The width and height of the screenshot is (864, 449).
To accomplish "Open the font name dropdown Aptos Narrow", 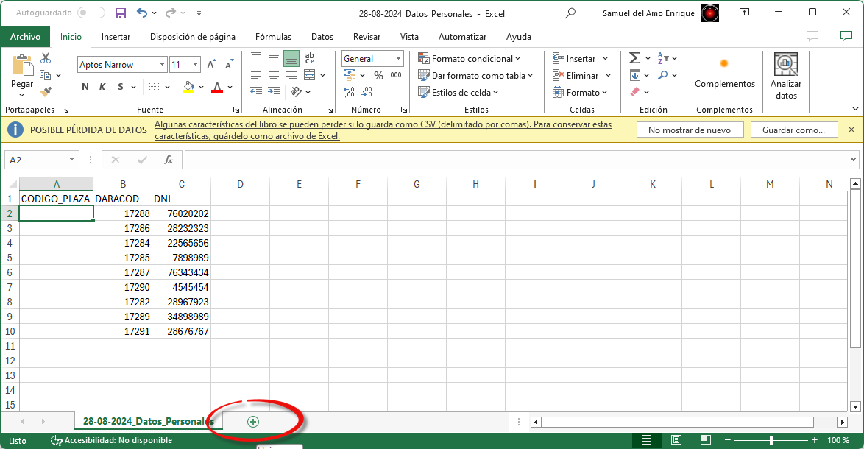I will tap(162, 65).
